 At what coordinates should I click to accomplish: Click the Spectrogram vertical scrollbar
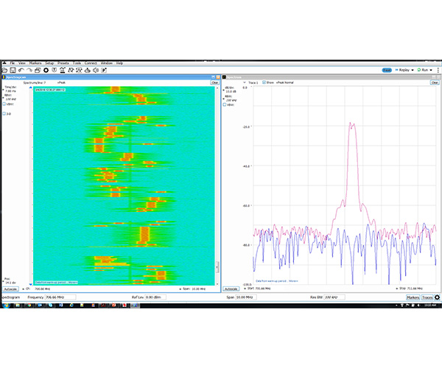click(218, 184)
